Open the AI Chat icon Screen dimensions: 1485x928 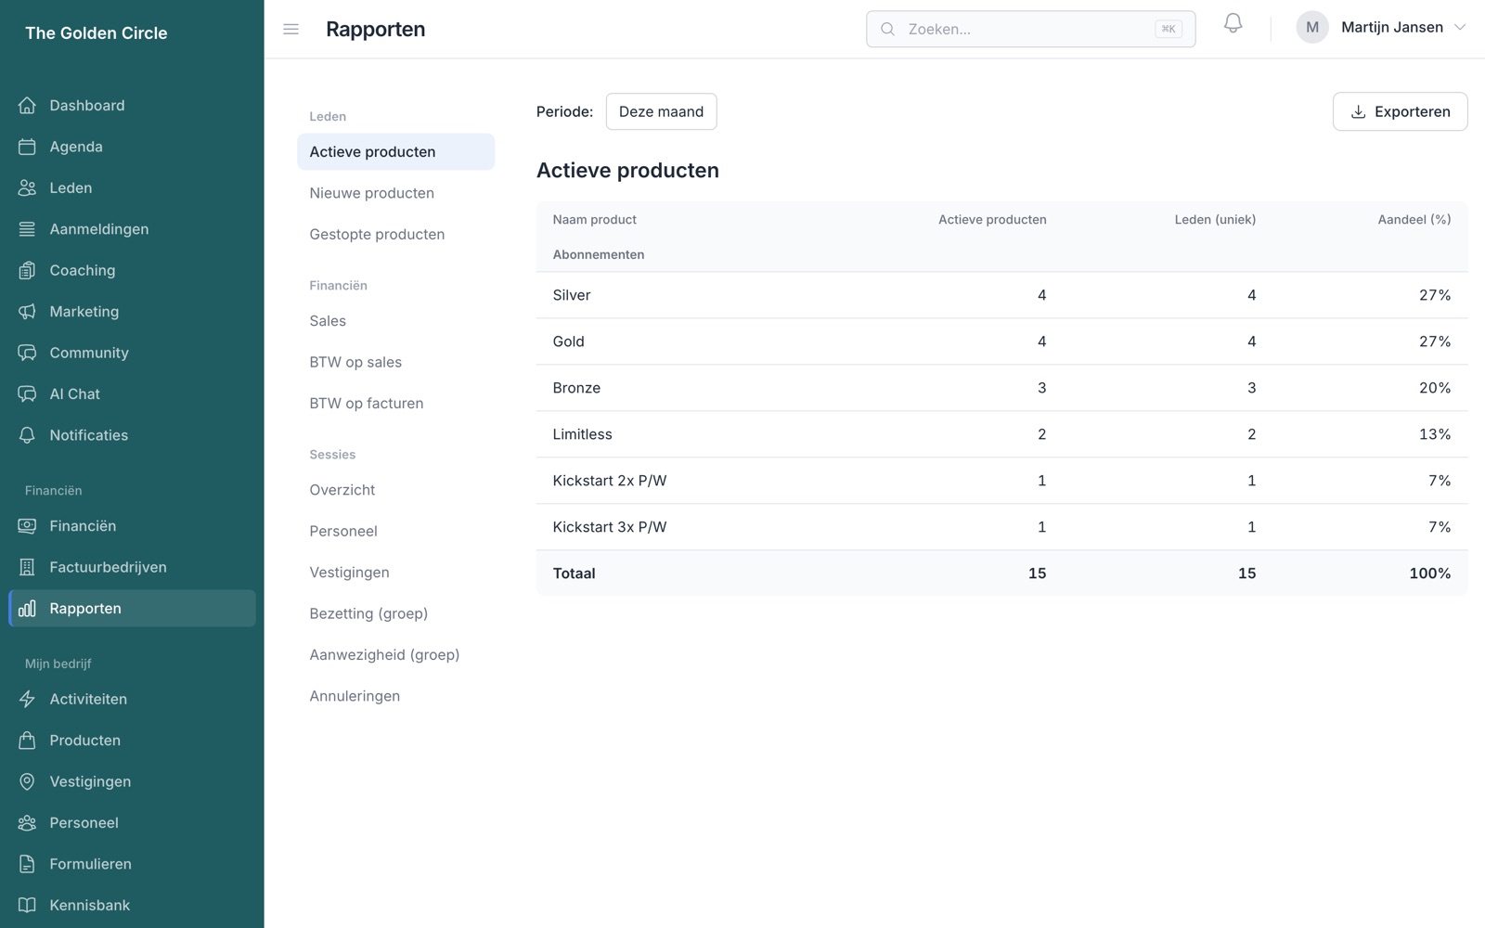pos(27,394)
